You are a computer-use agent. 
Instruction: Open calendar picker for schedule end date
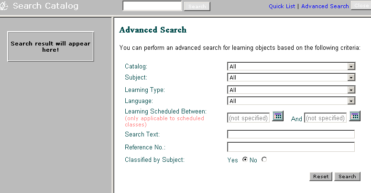[x=354, y=116]
